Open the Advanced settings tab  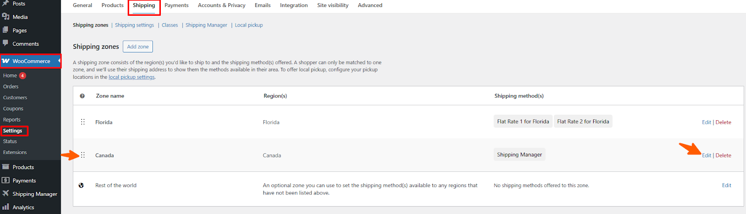click(370, 5)
